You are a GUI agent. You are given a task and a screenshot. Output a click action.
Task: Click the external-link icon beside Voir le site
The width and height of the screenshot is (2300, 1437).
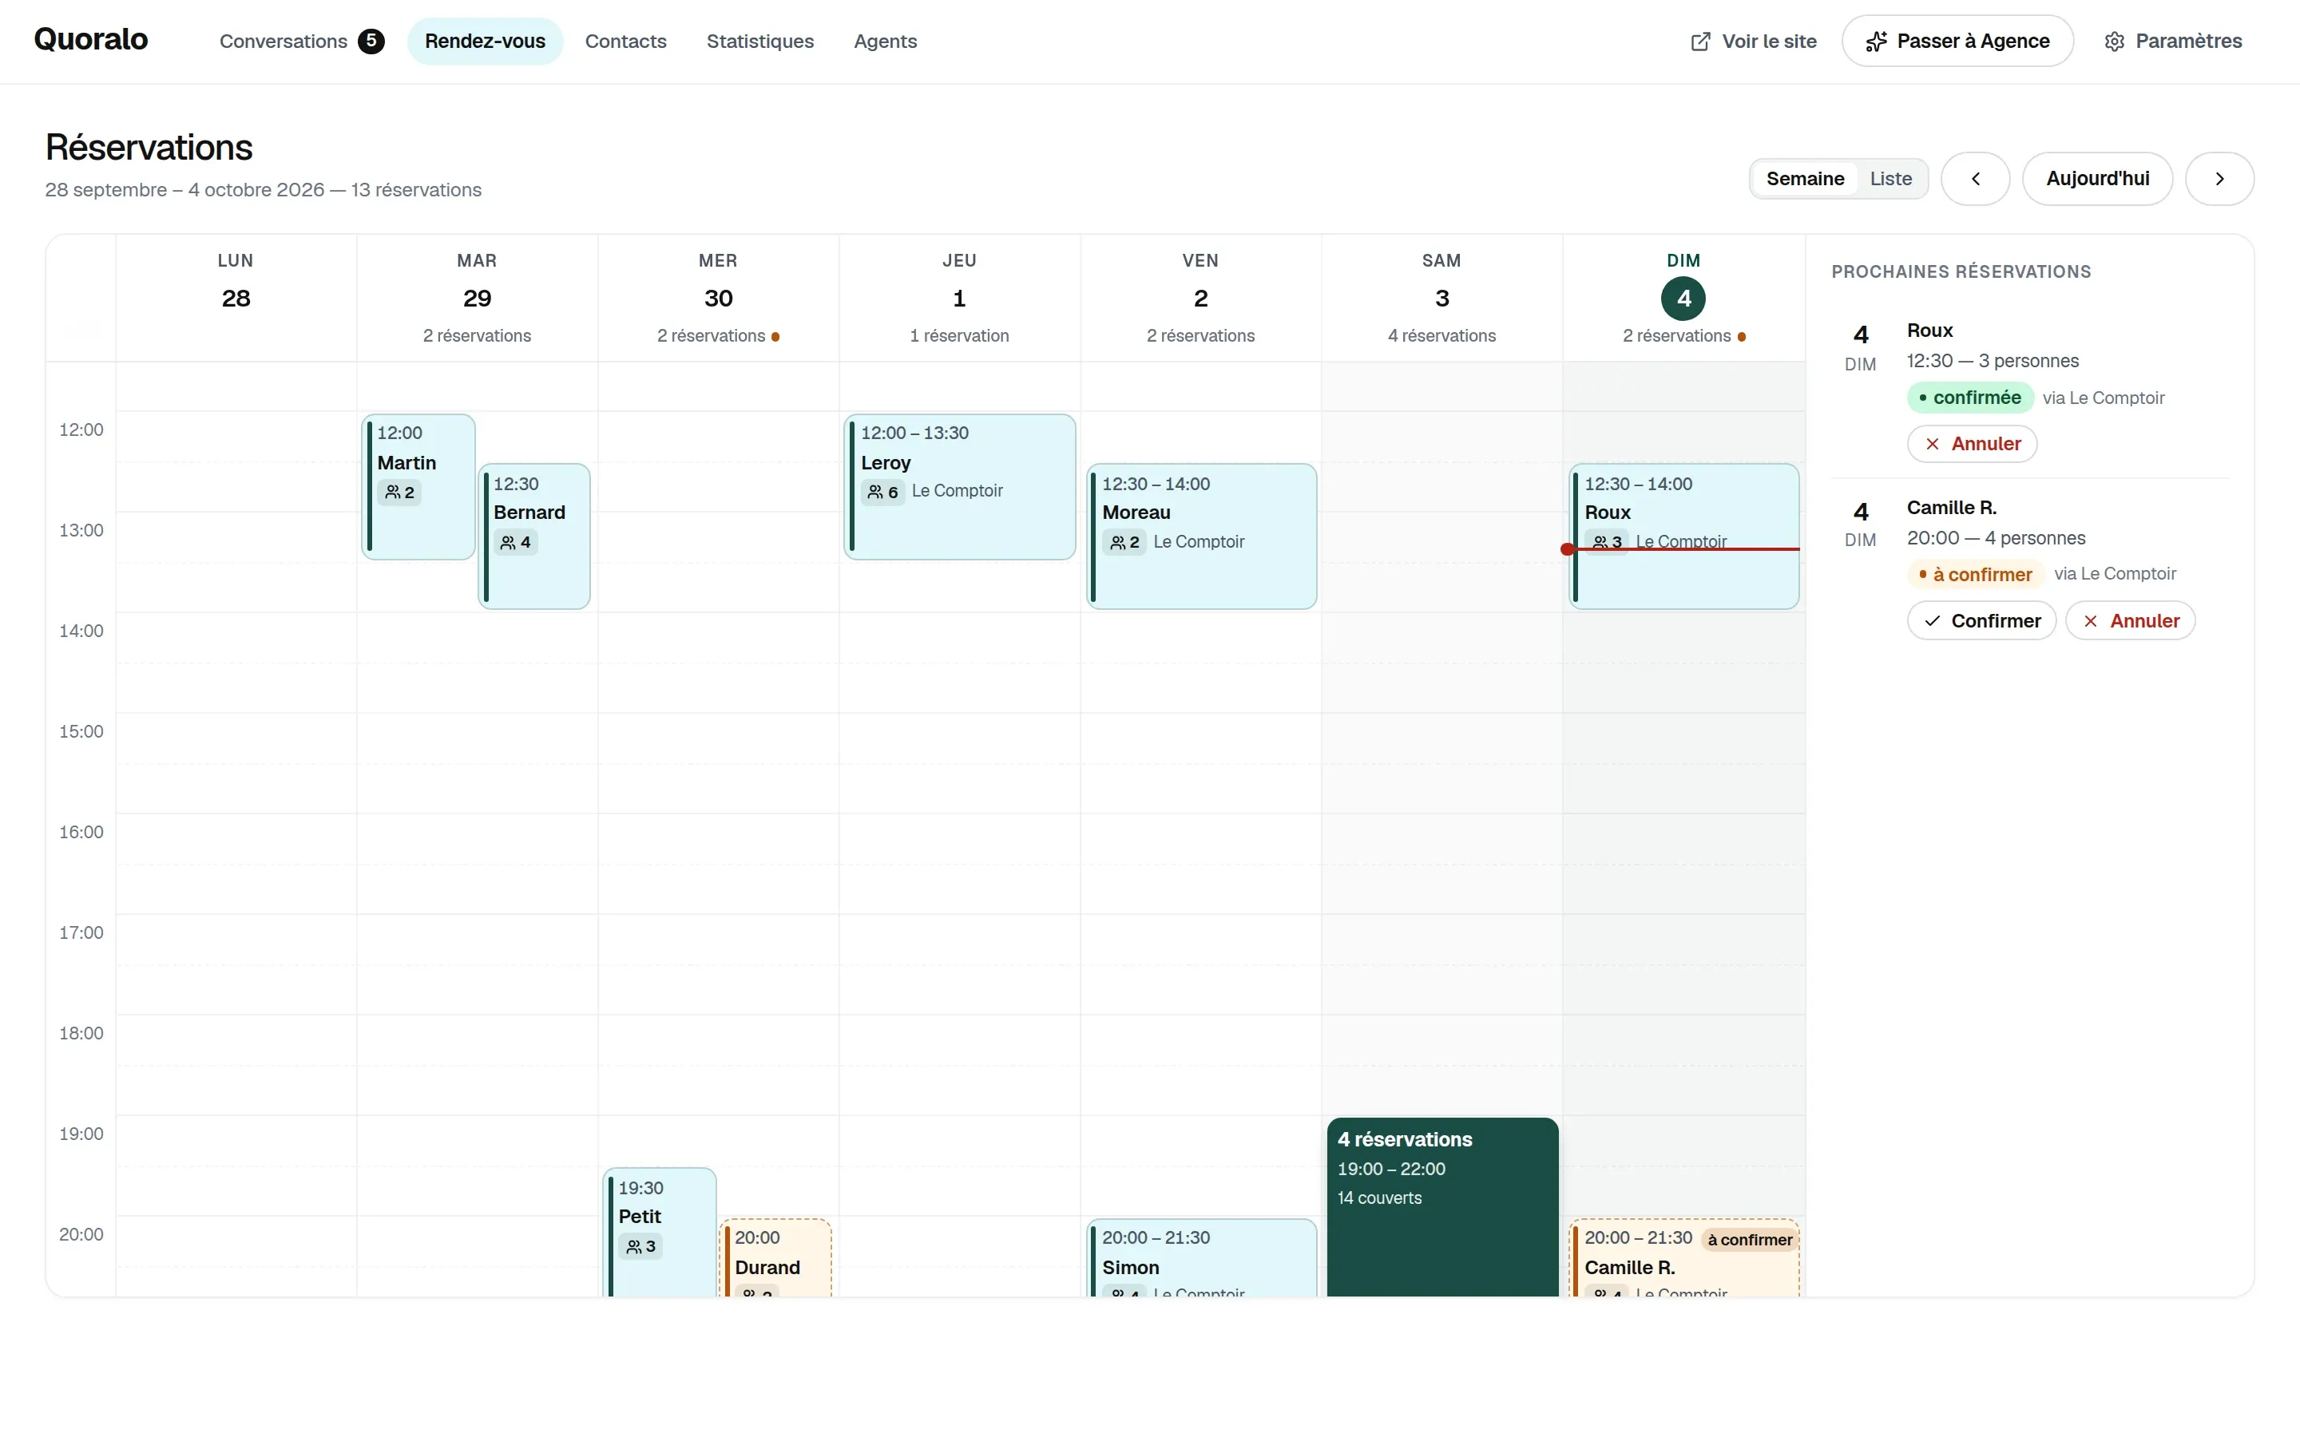(1700, 42)
